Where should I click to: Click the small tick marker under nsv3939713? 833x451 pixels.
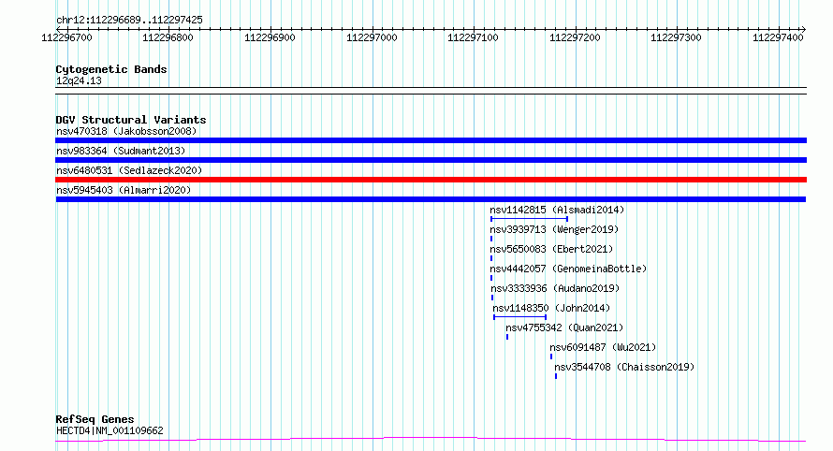point(491,239)
